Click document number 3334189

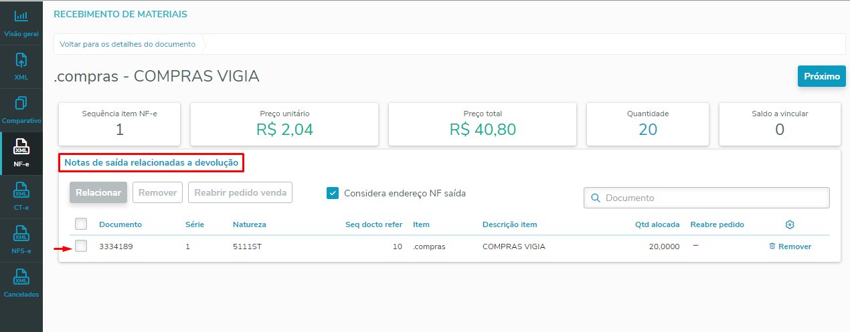(116, 246)
